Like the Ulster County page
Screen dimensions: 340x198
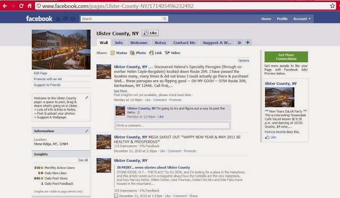(150, 33)
